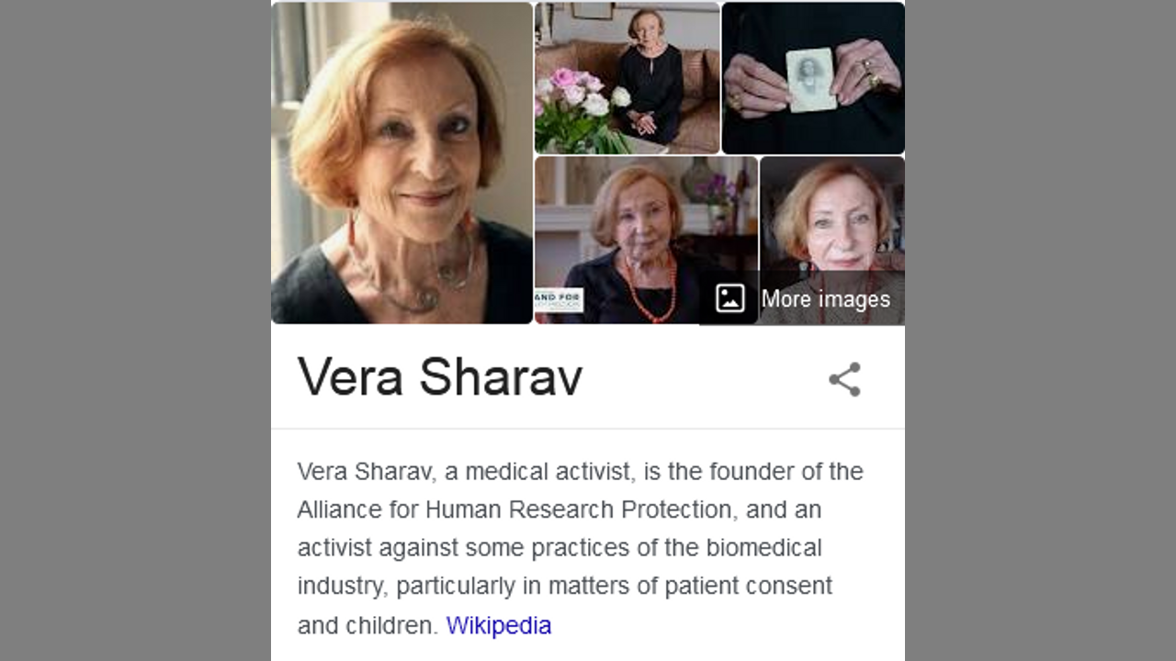Click the gray background right of the card
The image size is (1176, 661).
pyautogui.click(x=1040, y=330)
